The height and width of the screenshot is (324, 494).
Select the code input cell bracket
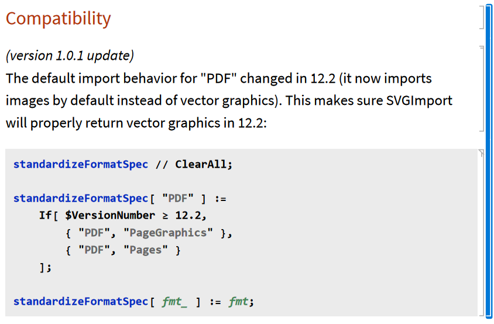click(482, 233)
